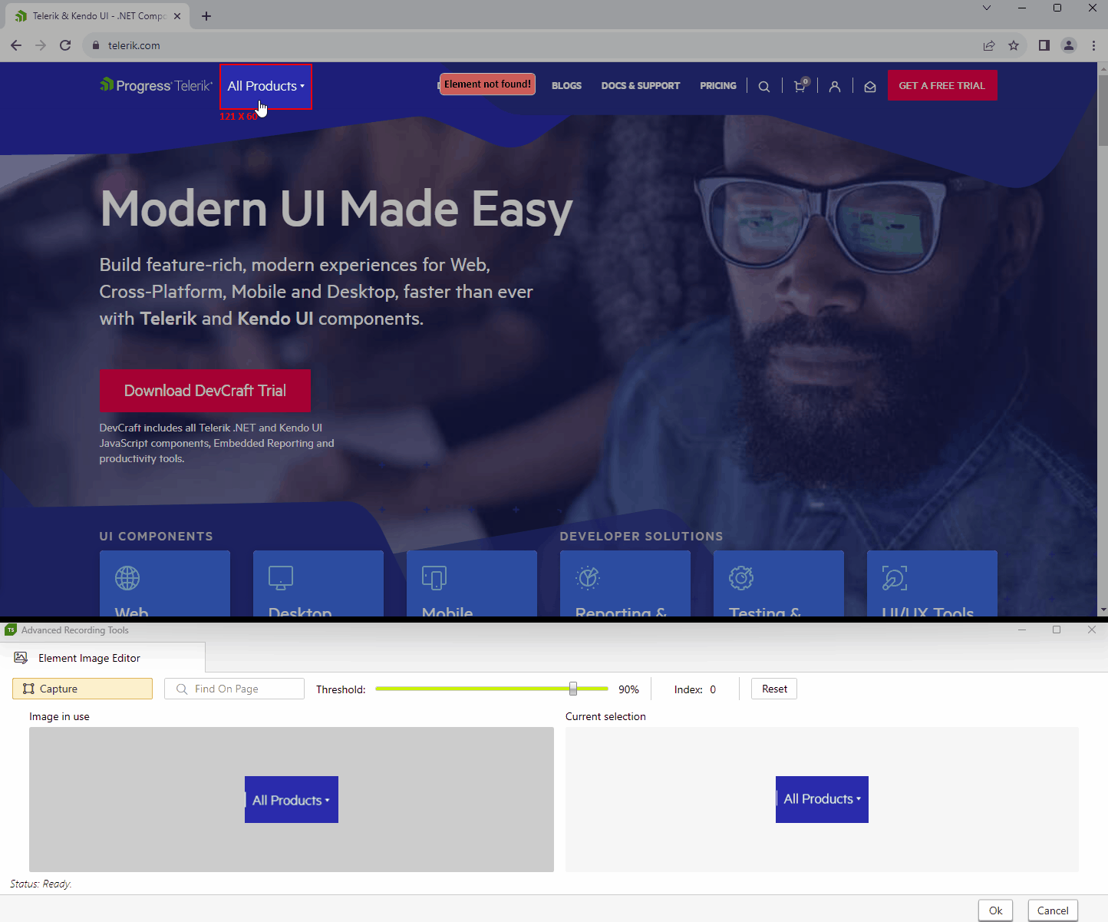The width and height of the screenshot is (1108, 922).
Task: Open the Desktop components card
Action: 318,583
